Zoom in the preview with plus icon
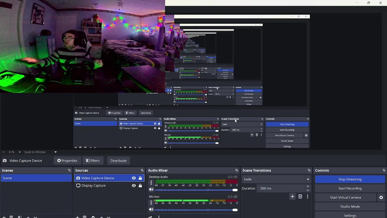 pyautogui.click(x=20, y=152)
